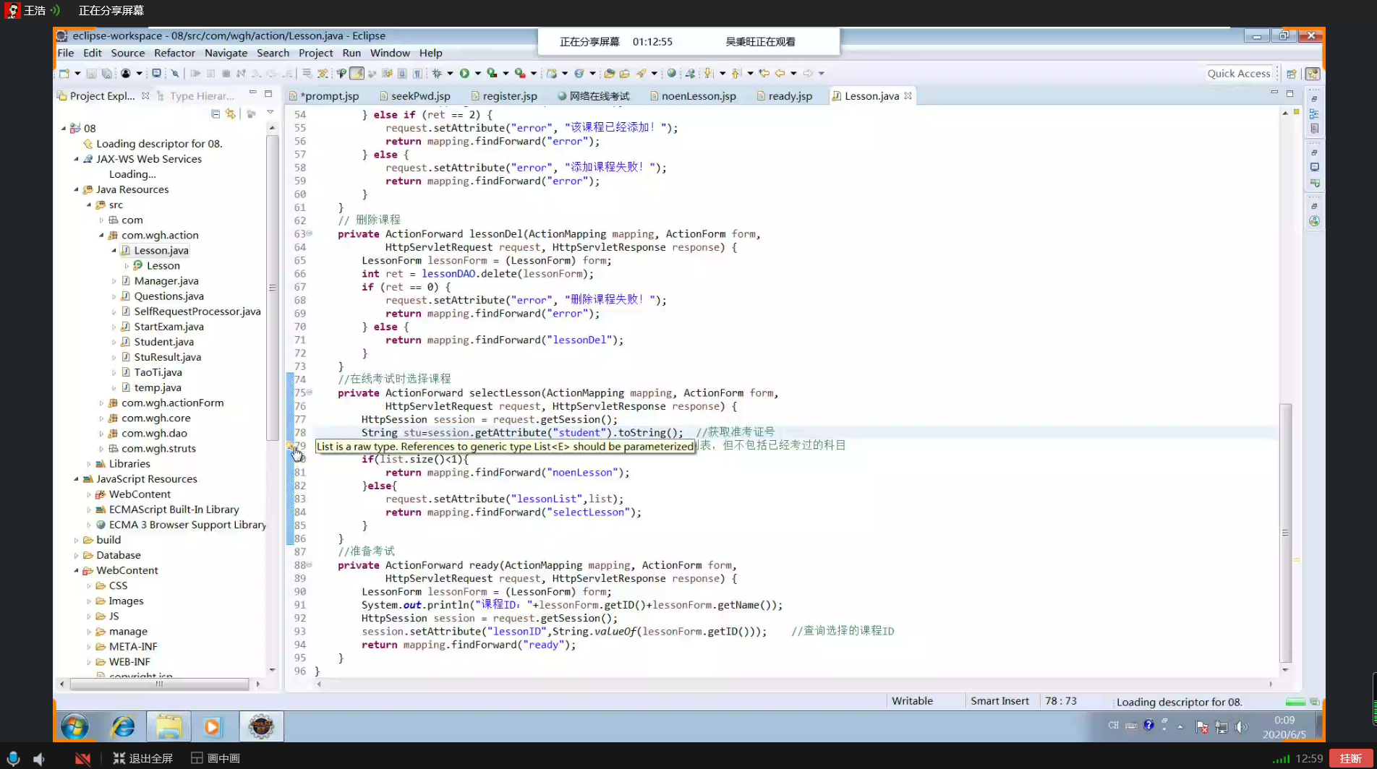
Task: Close the Lesson.java editor tab
Action: click(x=908, y=95)
